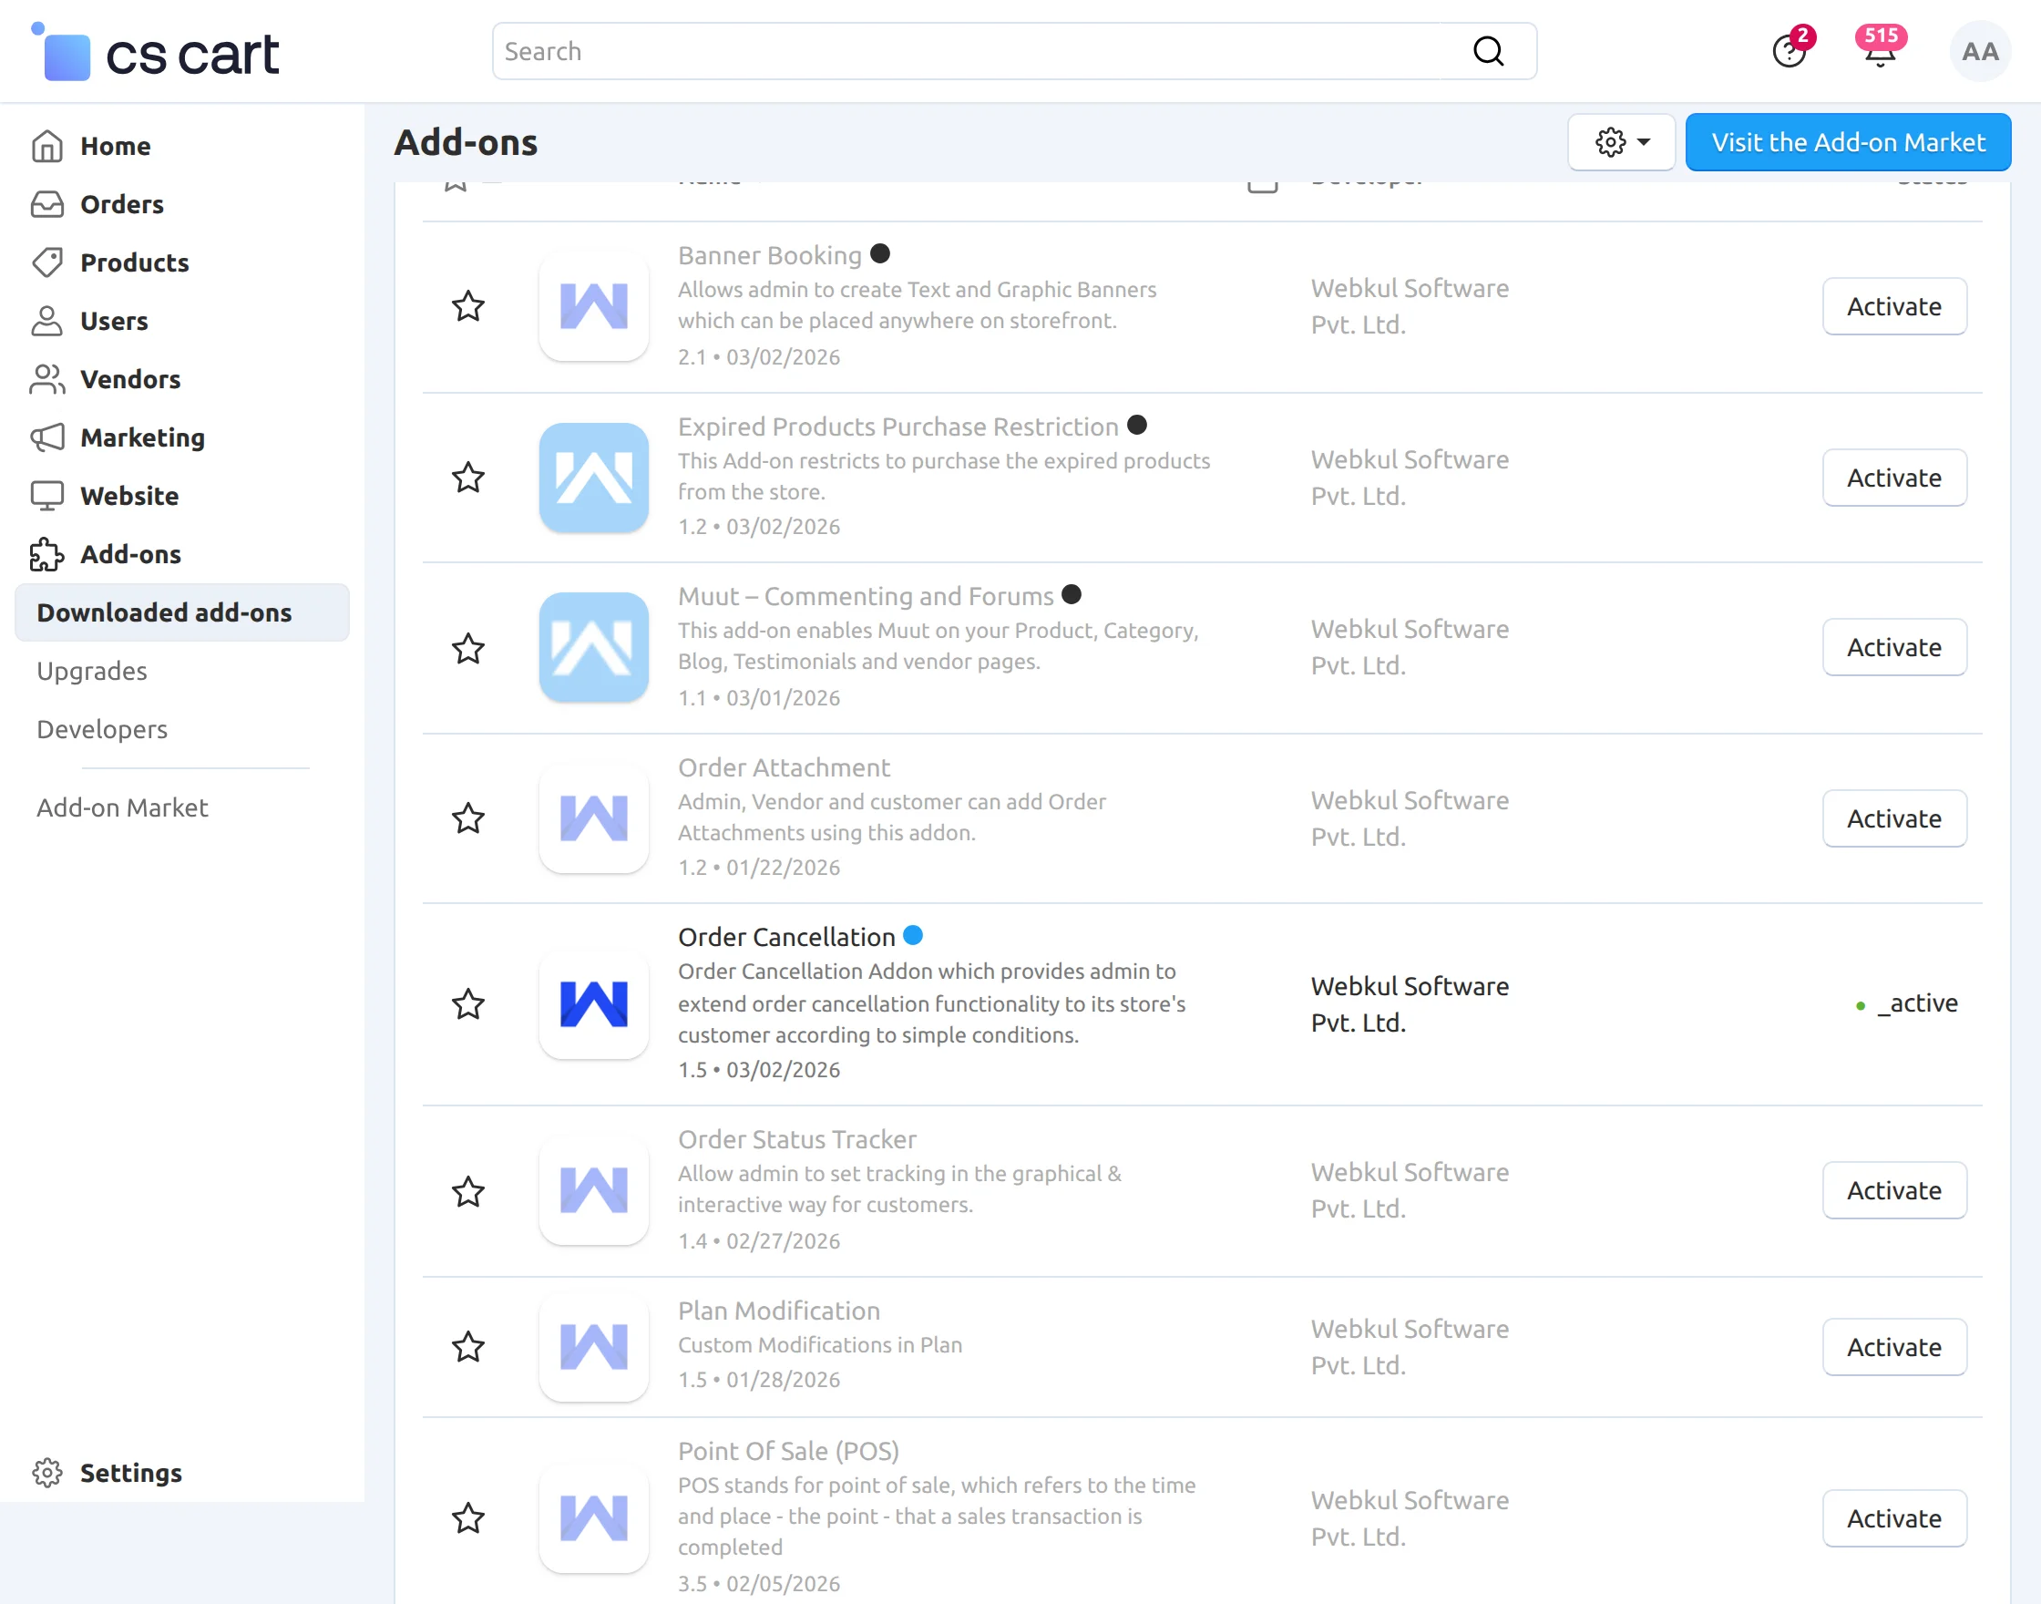Image resolution: width=2041 pixels, height=1604 pixels.
Task: Click the dark dot beside Banner Booking
Action: pyautogui.click(x=879, y=253)
